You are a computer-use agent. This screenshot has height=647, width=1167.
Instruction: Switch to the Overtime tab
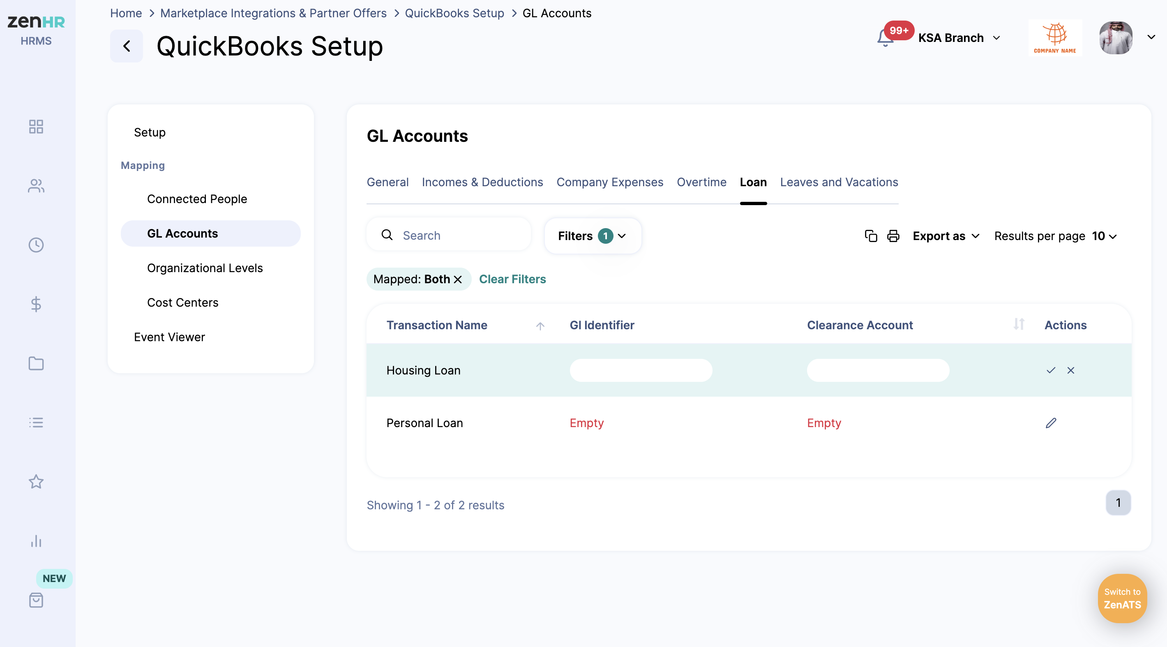[x=701, y=182]
